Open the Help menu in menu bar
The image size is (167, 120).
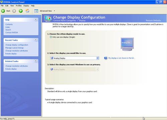click(x=33, y=6)
